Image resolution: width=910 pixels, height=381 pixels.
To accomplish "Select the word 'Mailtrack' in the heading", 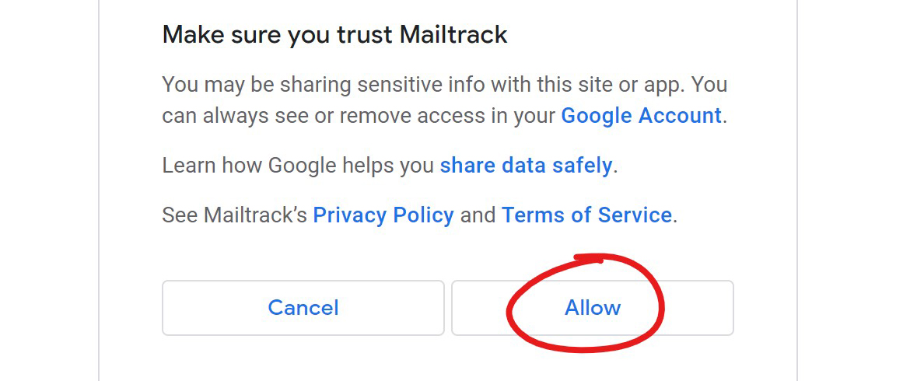I will pos(453,35).
